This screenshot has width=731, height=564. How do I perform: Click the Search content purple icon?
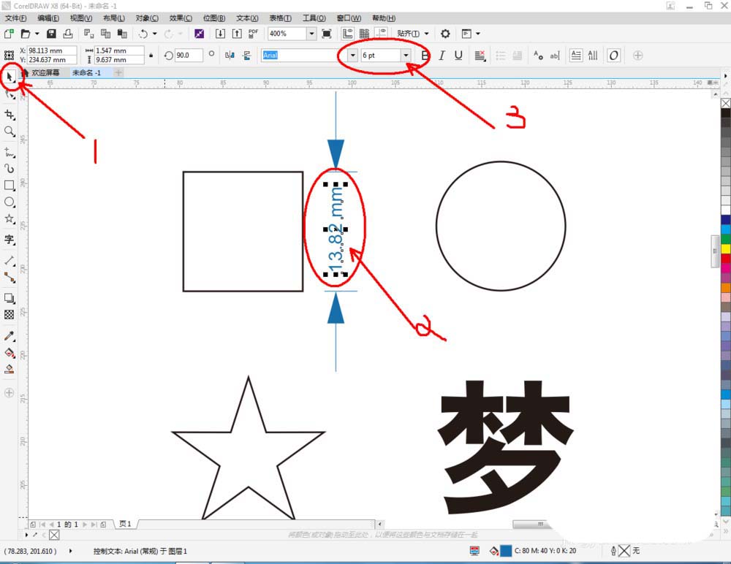(199, 34)
